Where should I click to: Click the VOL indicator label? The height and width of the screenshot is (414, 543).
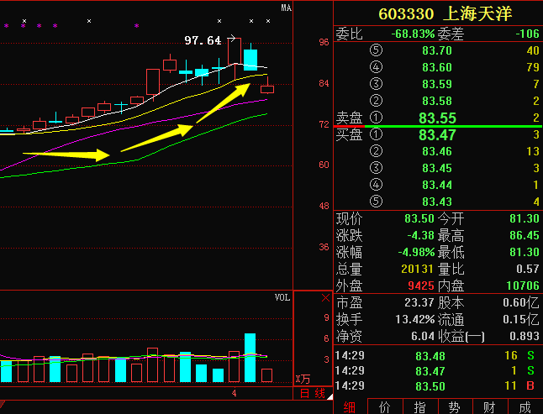tap(282, 297)
